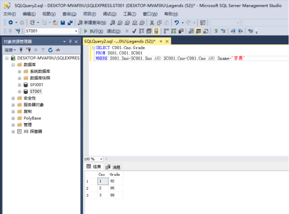Expand the 安全性 folder

coord(13,98)
